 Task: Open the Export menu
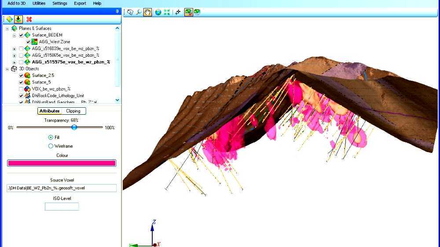[80, 4]
